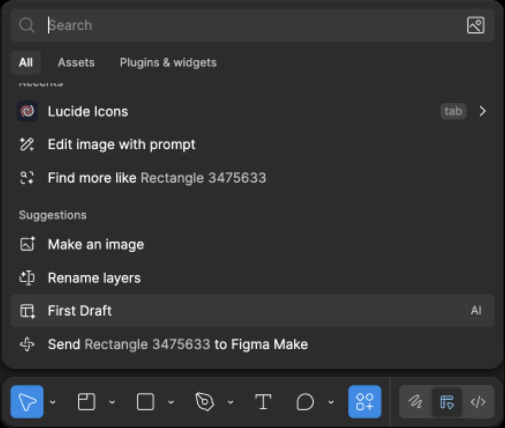505x428 pixels.
Task: Toggle the Actions button in the toolbar
Action: click(x=365, y=402)
